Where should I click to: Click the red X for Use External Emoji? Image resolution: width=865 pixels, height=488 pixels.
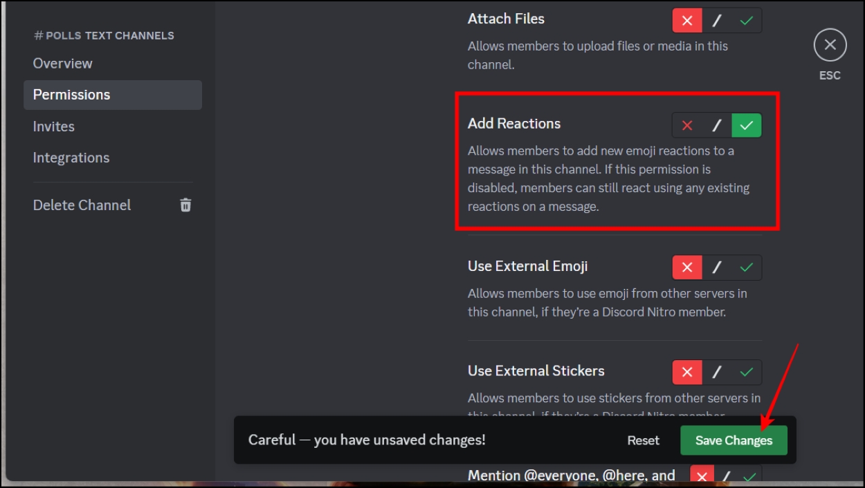click(x=686, y=267)
